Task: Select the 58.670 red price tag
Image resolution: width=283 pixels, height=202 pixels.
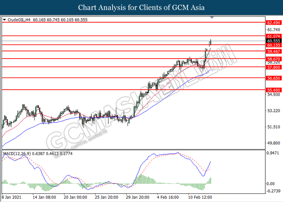Action: pos(273,59)
